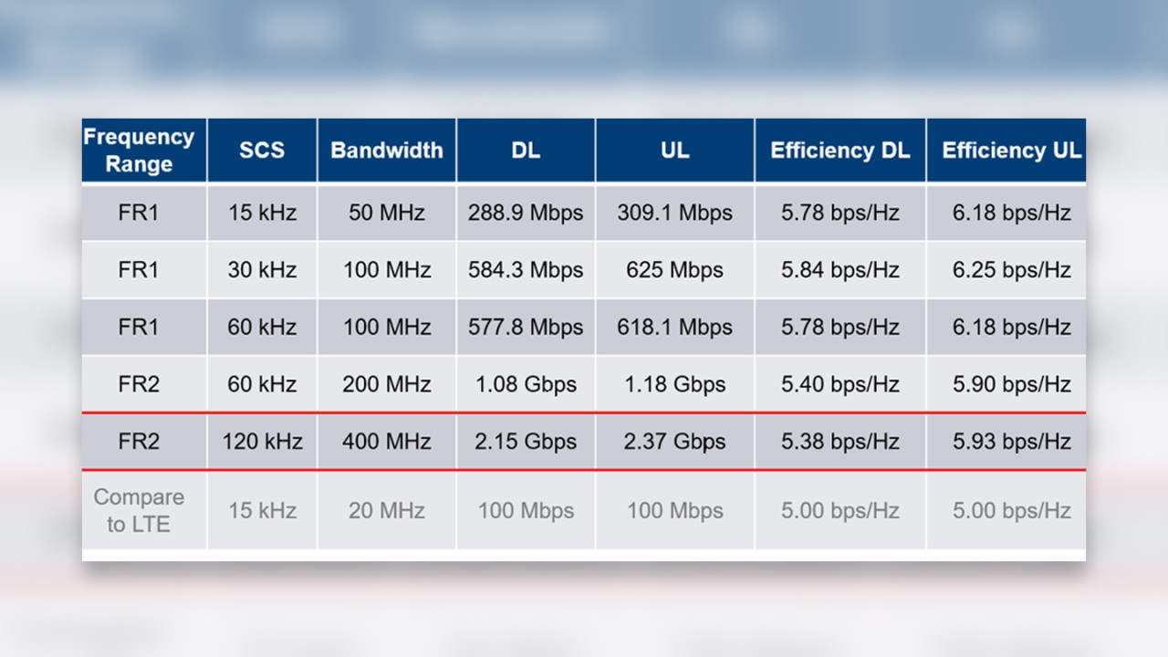Select the 5.38 bps/Hz efficiency cell

tap(839, 442)
